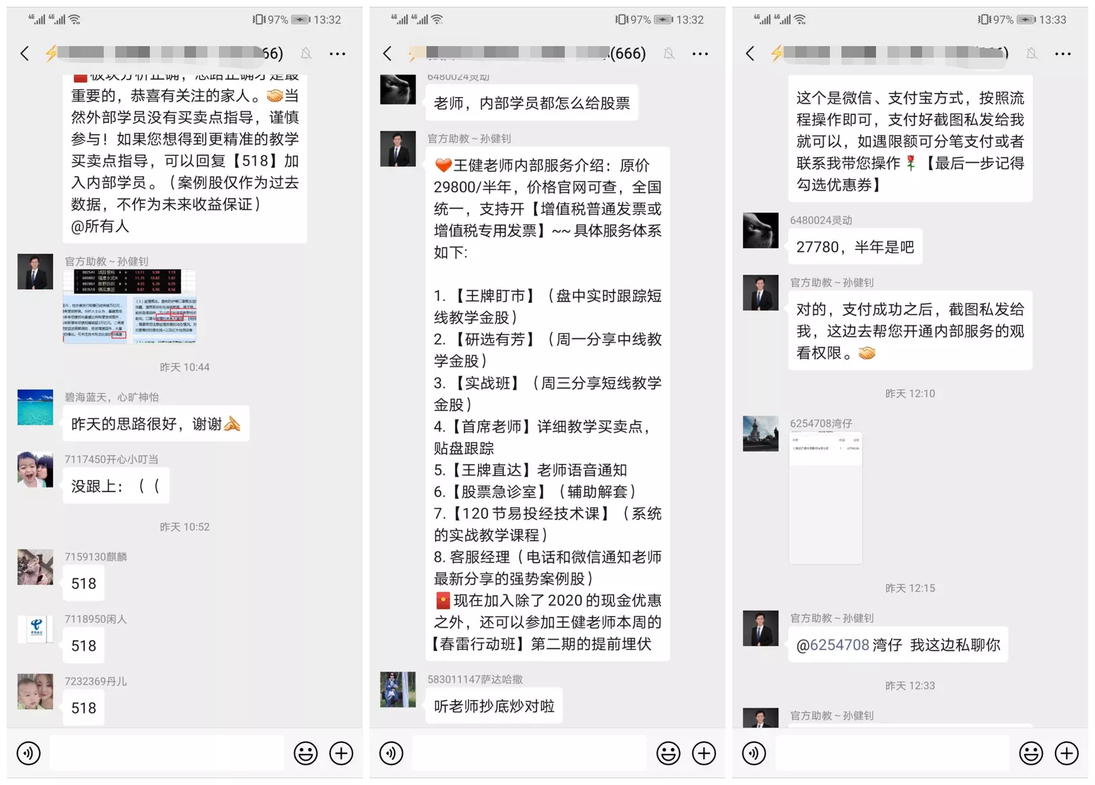Viewport: 1095px width, 785px height.
Task: Tap the plus attachment icon in the right chat
Action: pyautogui.click(x=1067, y=753)
